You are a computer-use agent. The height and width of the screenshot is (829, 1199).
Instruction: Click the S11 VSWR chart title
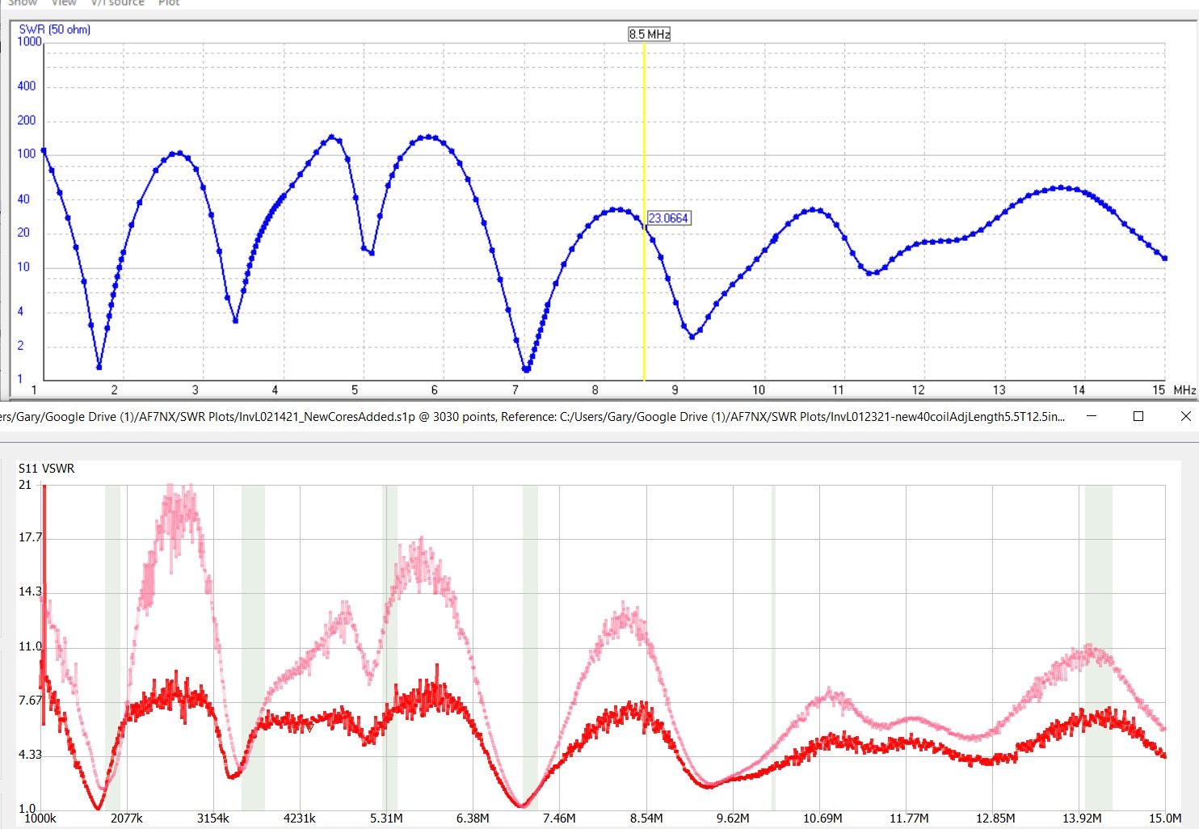point(46,469)
